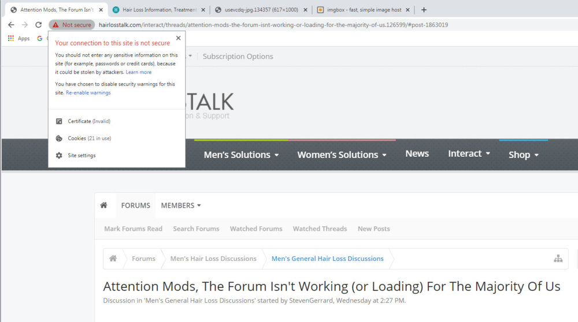This screenshot has width=578, height=322.
Task: Click Re-enable warnings link
Action: 88,93
